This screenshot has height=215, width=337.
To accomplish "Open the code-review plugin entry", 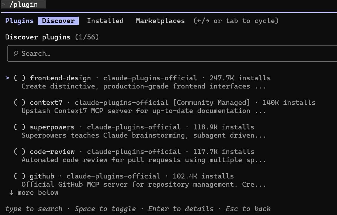I will click(x=52, y=152).
